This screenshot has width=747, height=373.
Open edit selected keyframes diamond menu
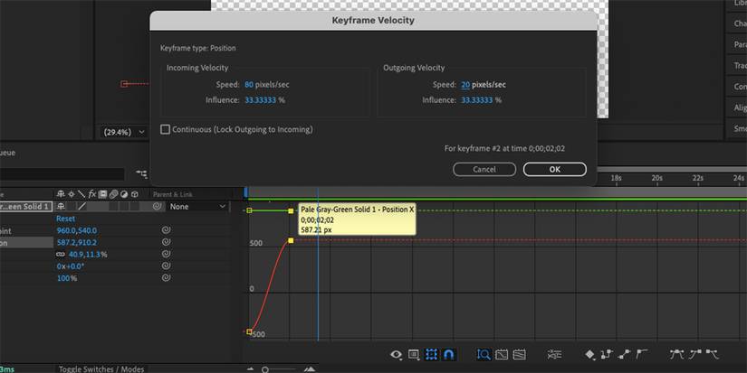click(x=589, y=354)
